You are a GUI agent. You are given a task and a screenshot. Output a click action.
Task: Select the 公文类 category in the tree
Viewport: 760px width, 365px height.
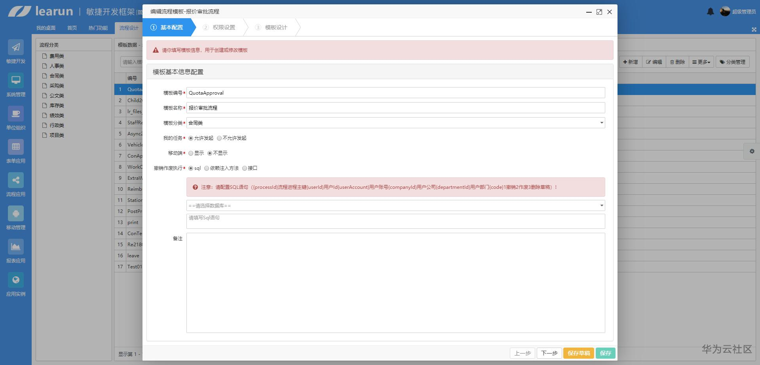(x=57, y=96)
